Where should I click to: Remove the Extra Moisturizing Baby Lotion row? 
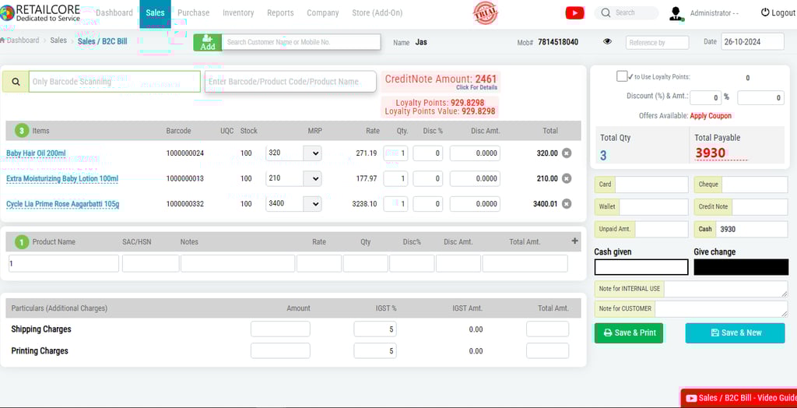pyautogui.click(x=567, y=178)
